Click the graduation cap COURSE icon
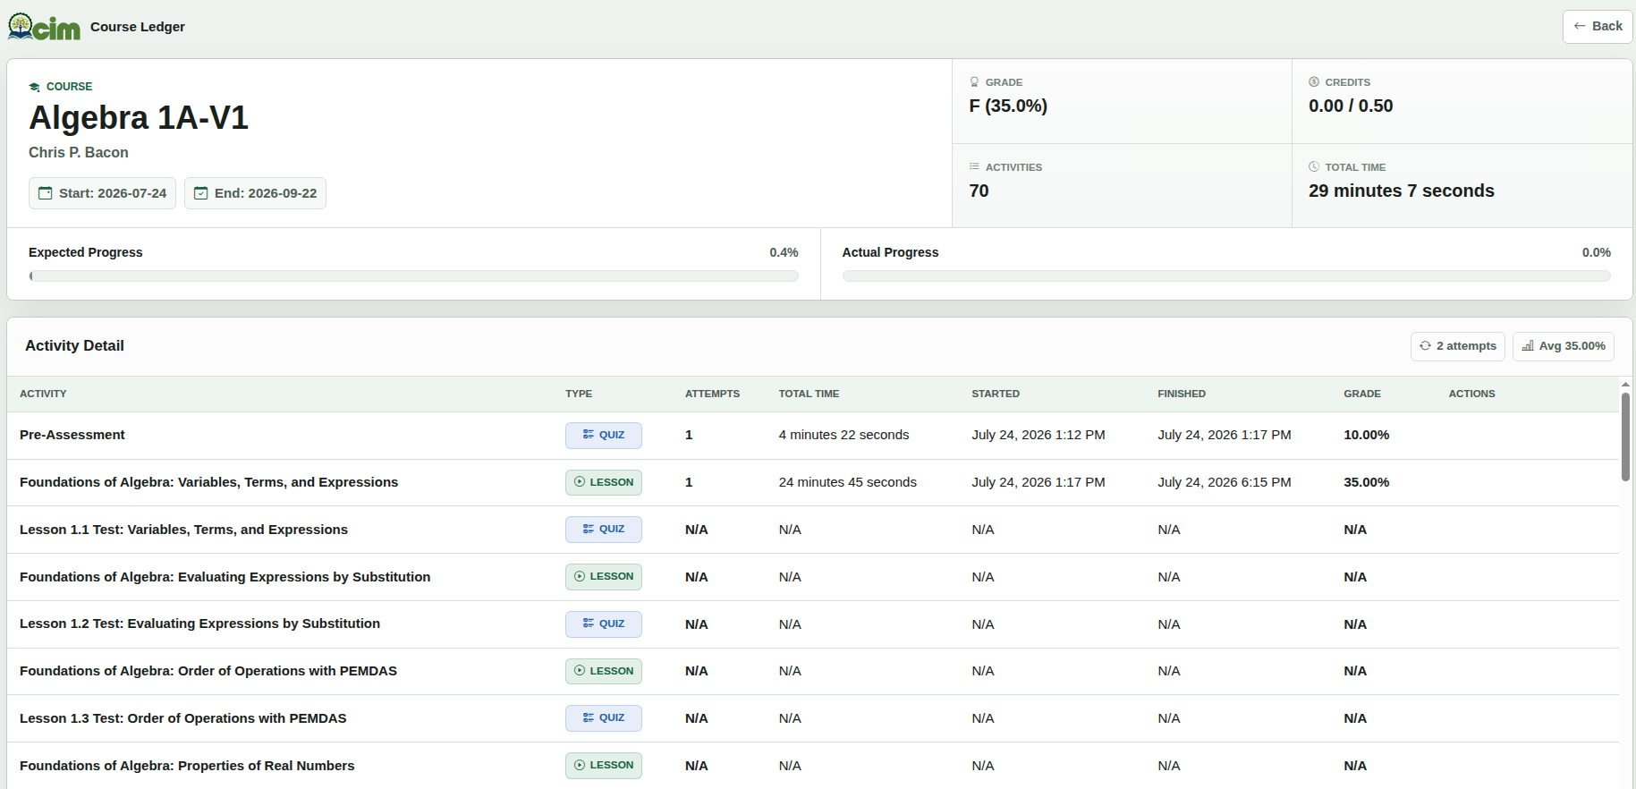The width and height of the screenshot is (1636, 789). [34, 87]
